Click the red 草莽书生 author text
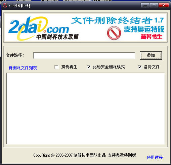The height and width of the screenshot is (165, 171). click(x=152, y=37)
